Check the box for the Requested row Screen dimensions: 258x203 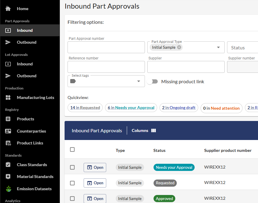[x=72, y=183]
